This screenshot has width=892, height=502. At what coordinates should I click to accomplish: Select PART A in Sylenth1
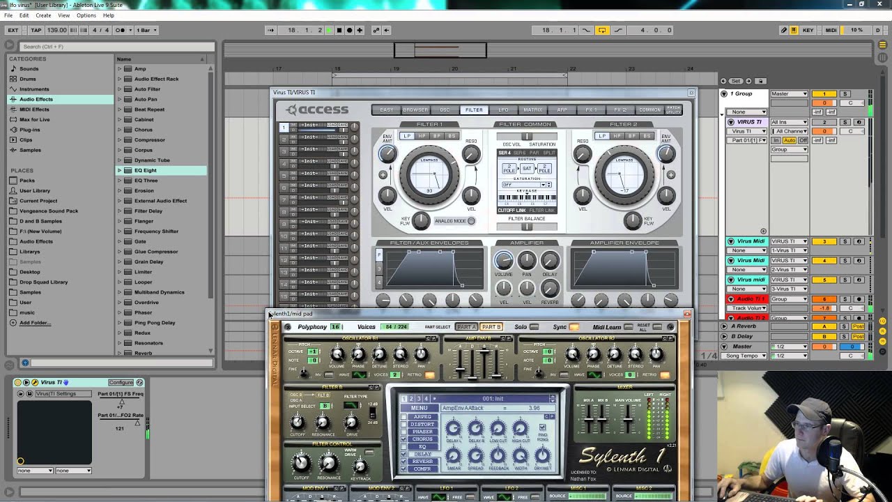click(x=466, y=327)
